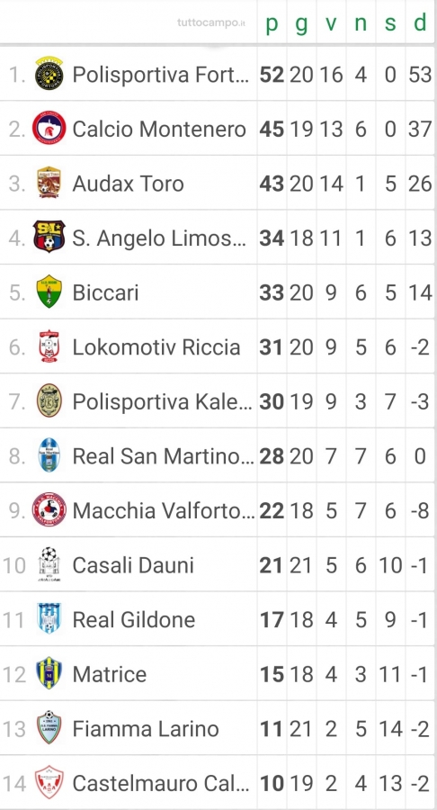This screenshot has height=810, width=437.
Task: Select the S. Angelo Limosano crest
Action: tap(49, 237)
